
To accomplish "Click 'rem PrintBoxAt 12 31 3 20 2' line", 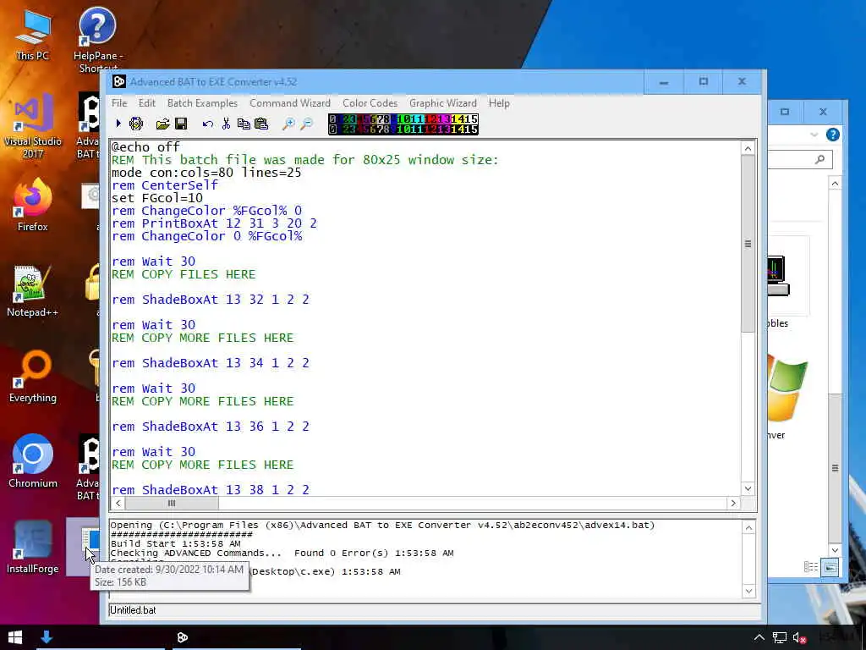I will coord(214,223).
